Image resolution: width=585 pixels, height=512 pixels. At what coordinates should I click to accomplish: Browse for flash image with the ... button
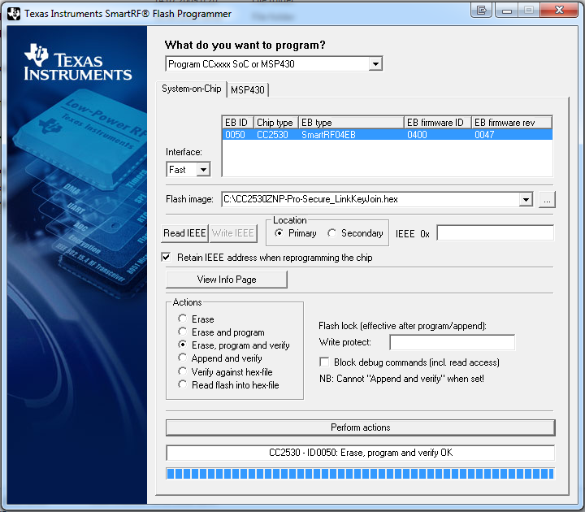click(x=547, y=200)
